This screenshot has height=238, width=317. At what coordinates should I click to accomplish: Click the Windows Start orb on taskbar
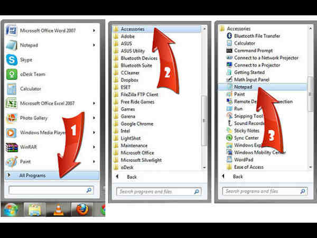tap(11, 209)
